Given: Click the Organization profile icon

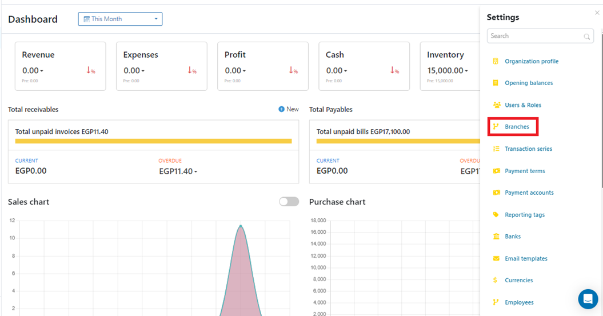Looking at the screenshot, I should click(x=496, y=61).
